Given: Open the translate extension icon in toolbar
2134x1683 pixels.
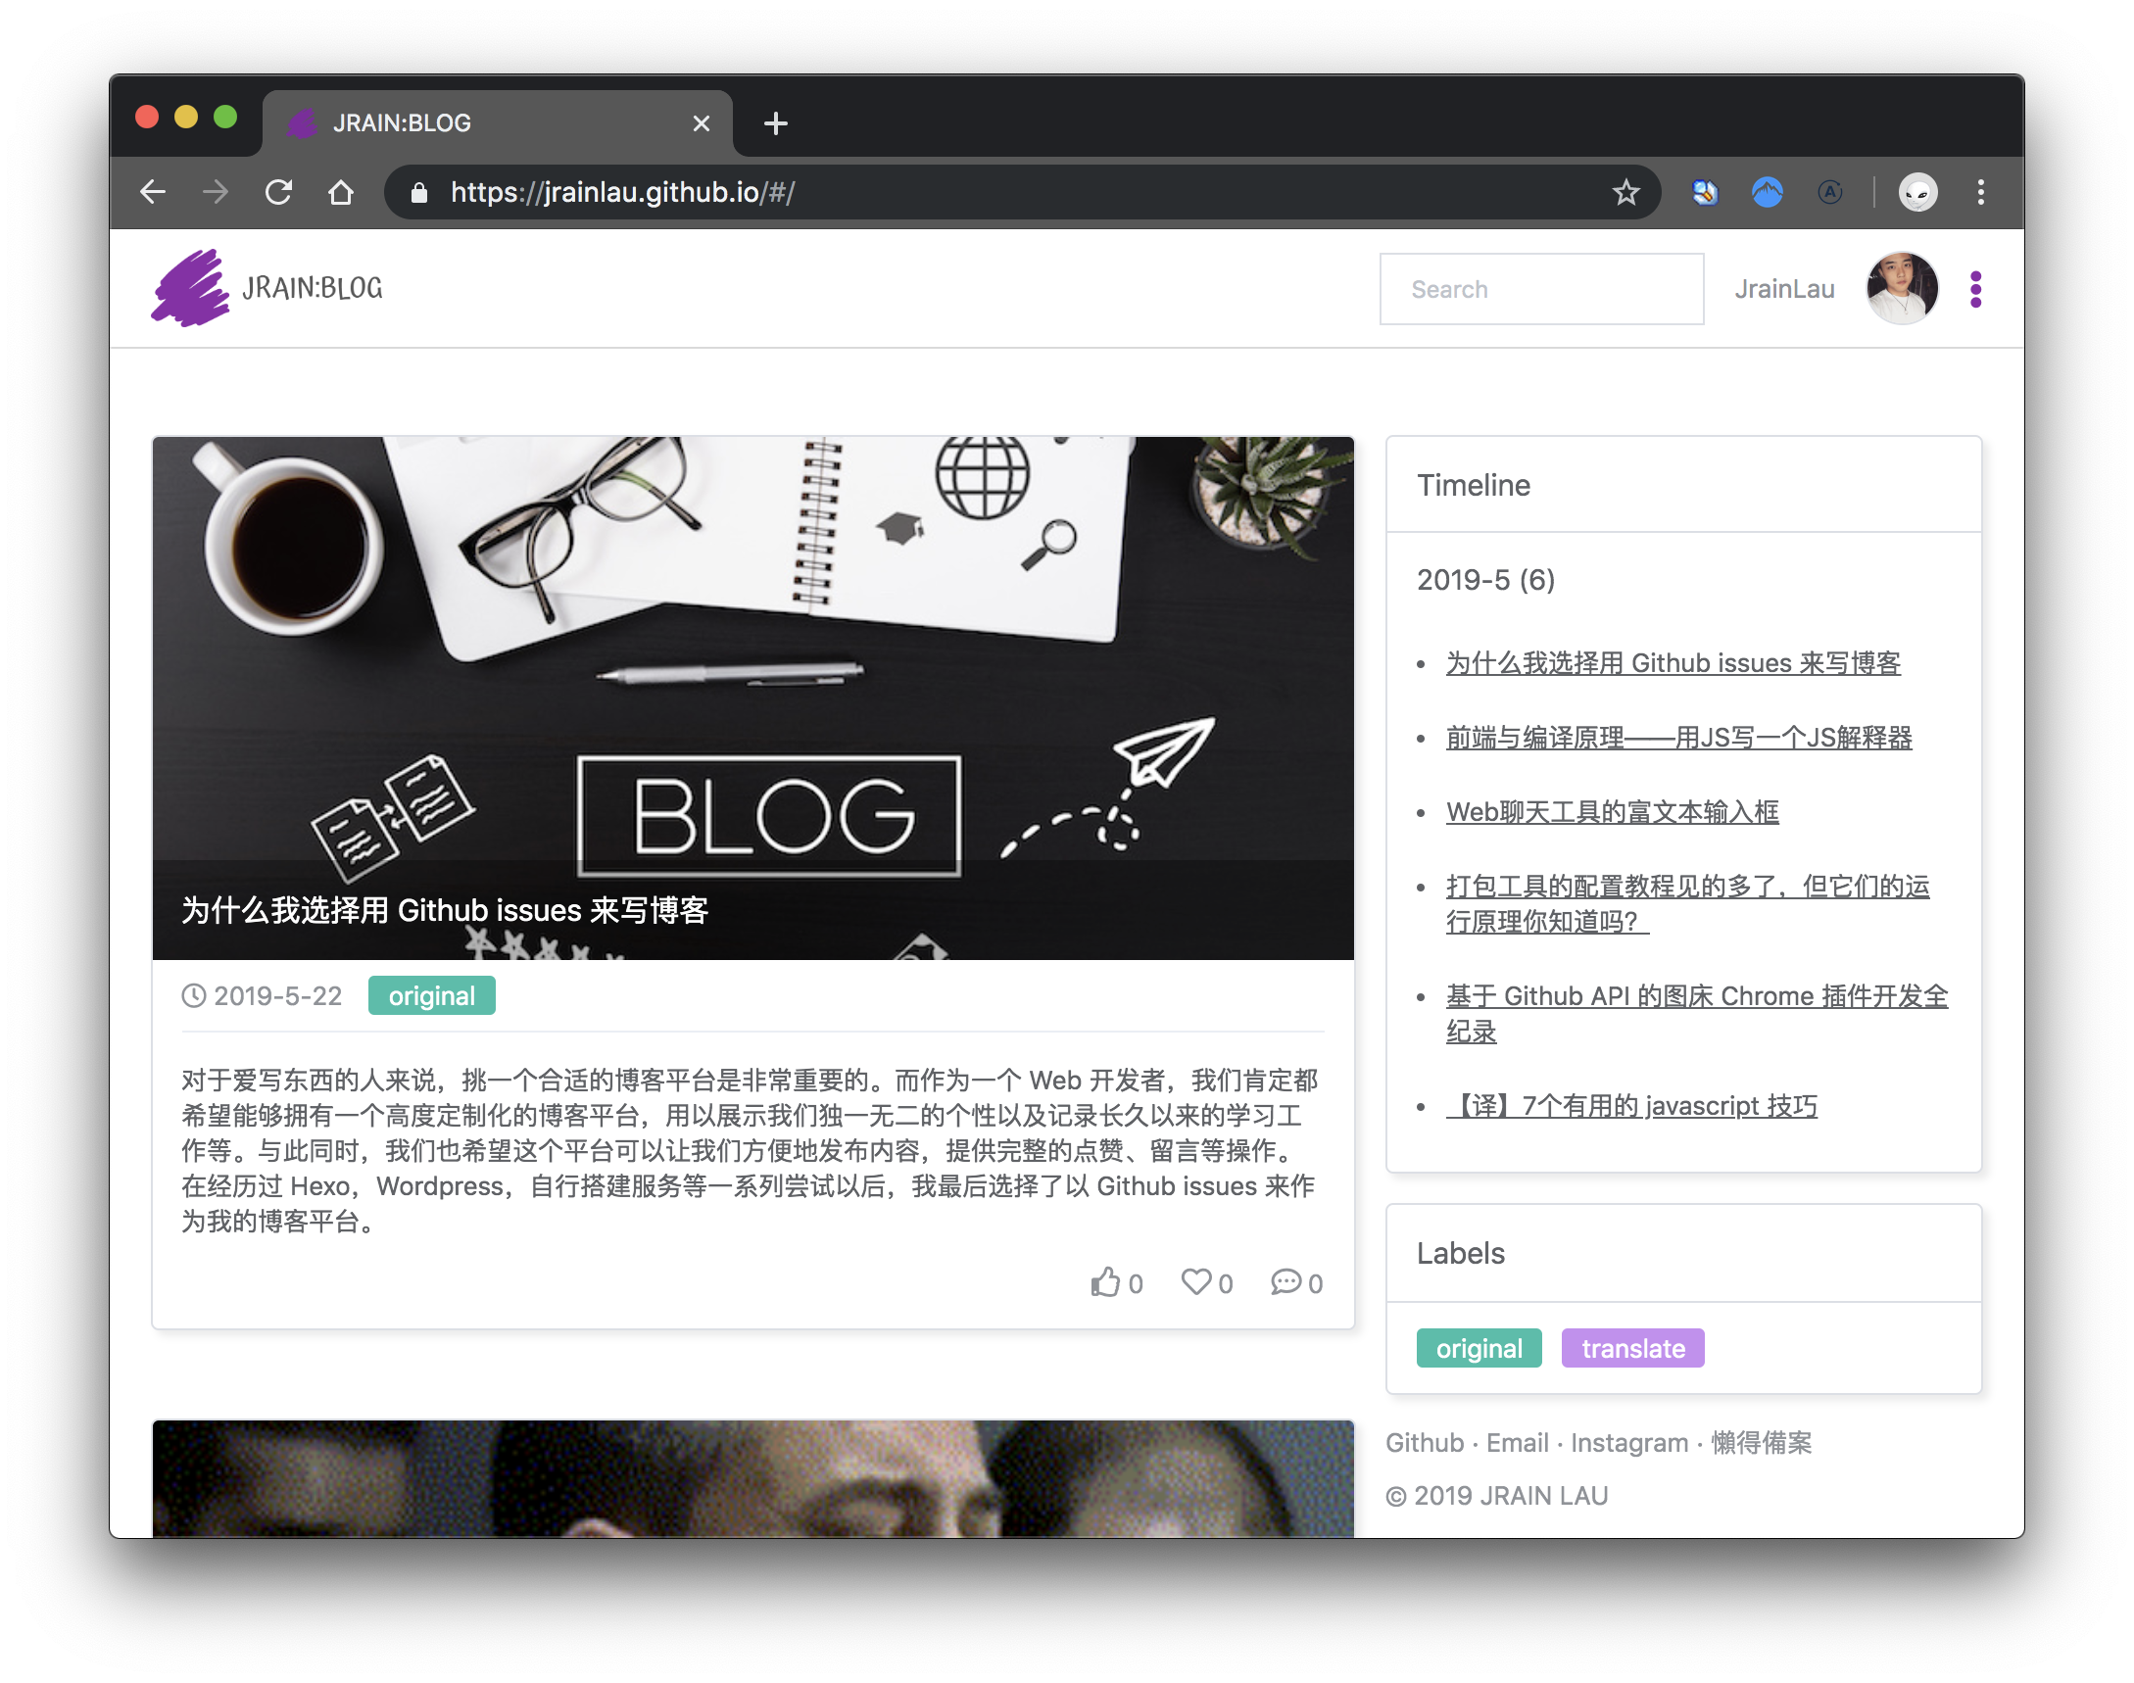Looking at the screenshot, I should coord(1704,192).
